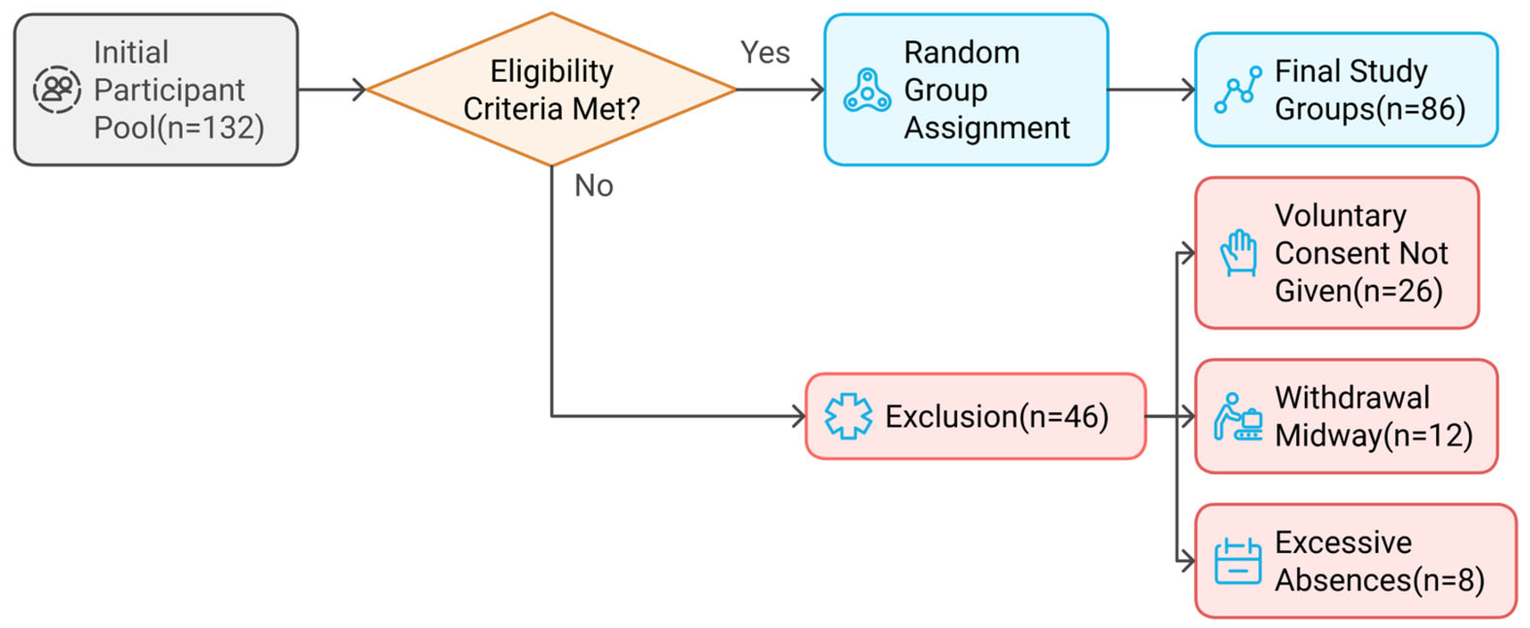Viewport: 1530px width, 628px height.
Task: Click arrowhead pointing to Final Study Groups
Action: coord(1188,90)
